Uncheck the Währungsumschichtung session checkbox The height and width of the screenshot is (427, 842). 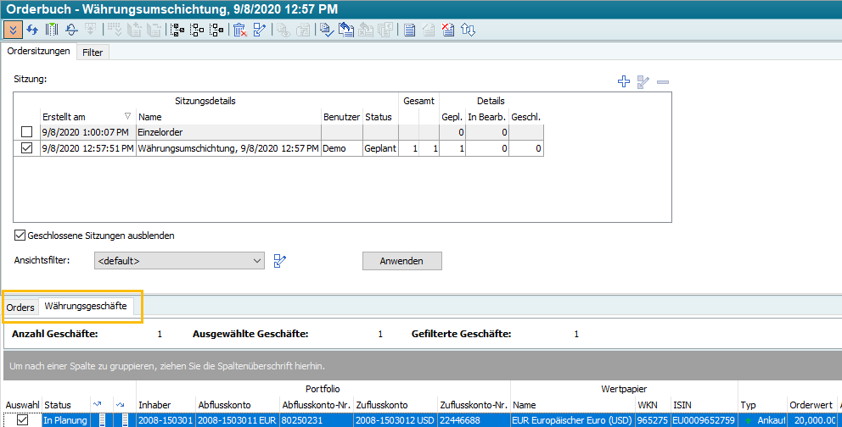[27, 148]
